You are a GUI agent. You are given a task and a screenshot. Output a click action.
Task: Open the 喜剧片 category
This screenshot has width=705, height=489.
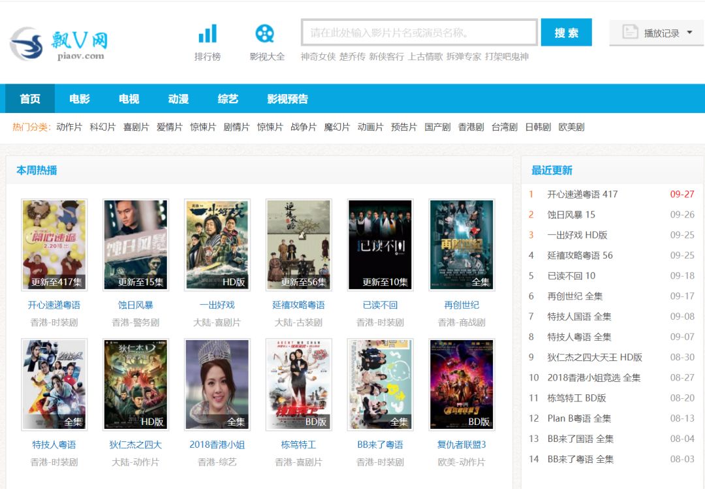click(x=136, y=127)
